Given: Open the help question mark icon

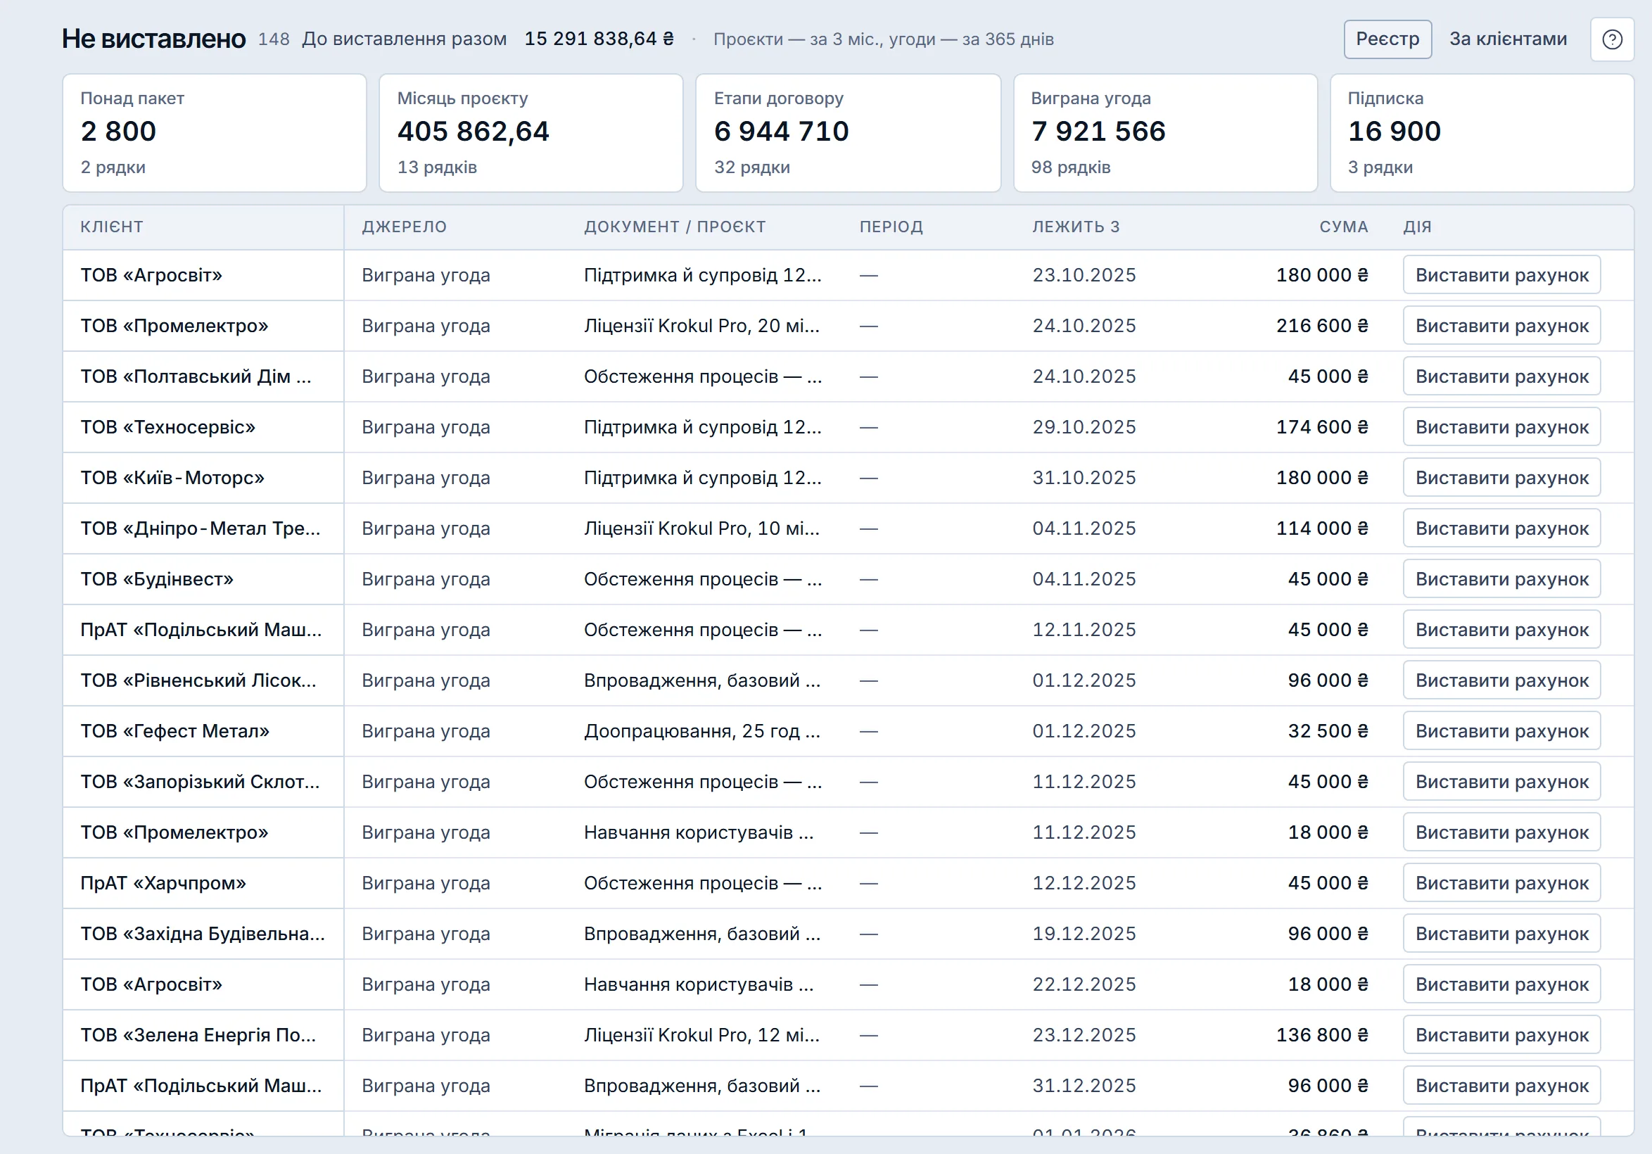Looking at the screenshot, I should point(1612,39).
